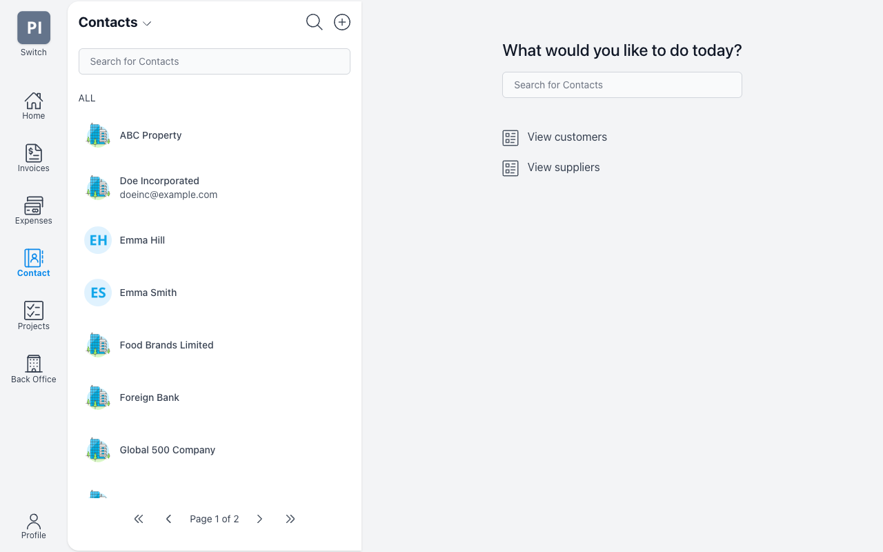Image resolution: width=883 pixels, height=552 pixels.
Task: Focus the left panel Search for Contacts field
Action: [x=215, y=61]
